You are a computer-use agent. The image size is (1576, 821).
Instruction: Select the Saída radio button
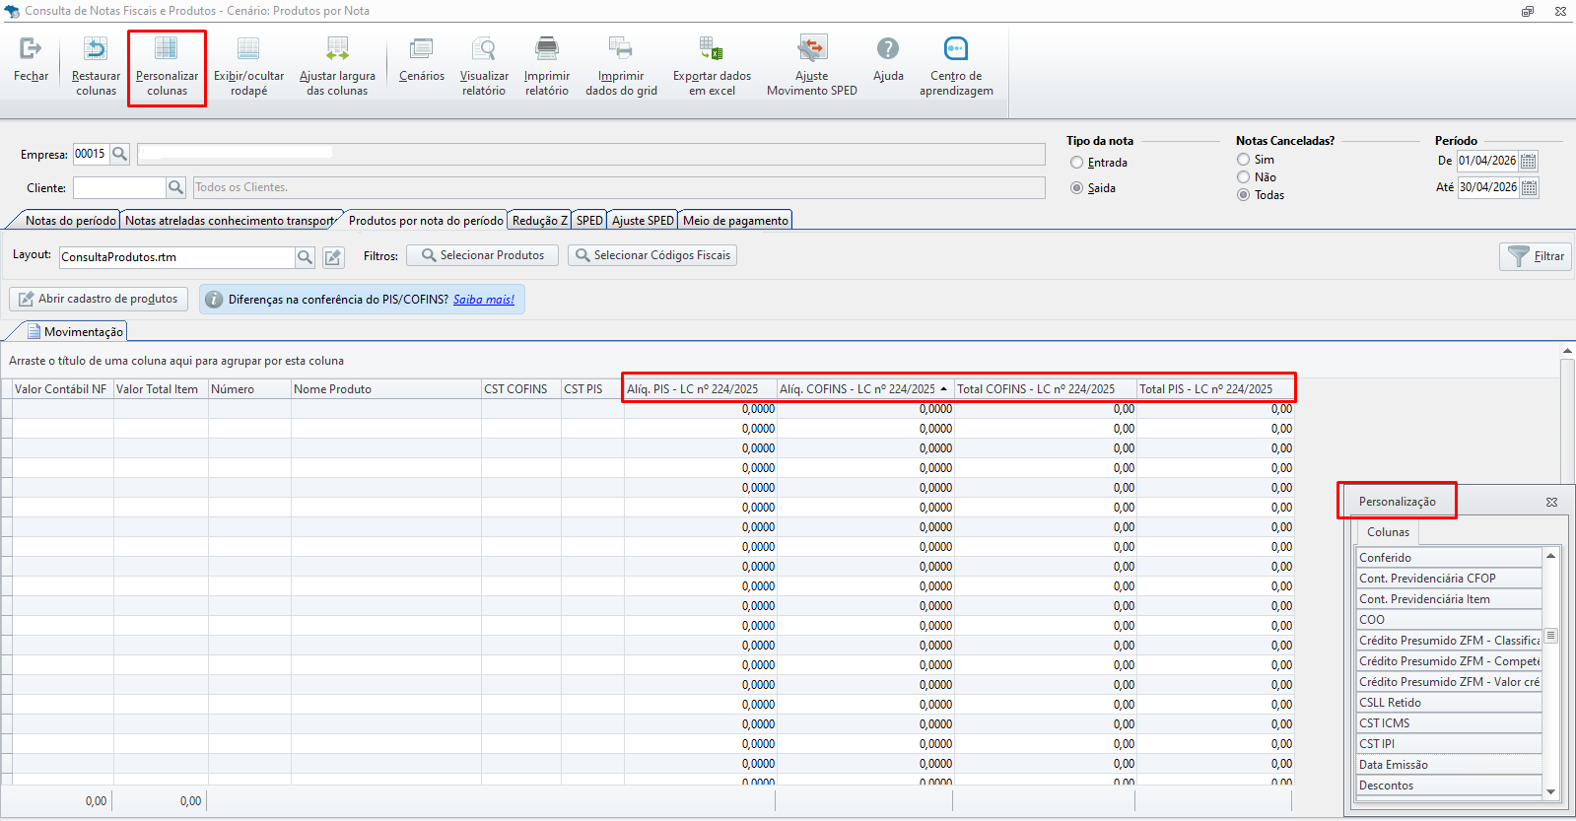1076,188
